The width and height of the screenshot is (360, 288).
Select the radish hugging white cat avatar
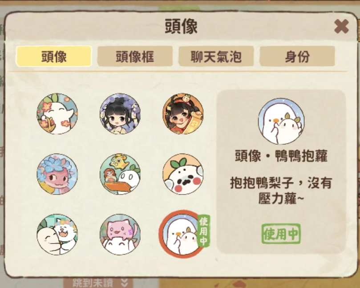point(57,235)
